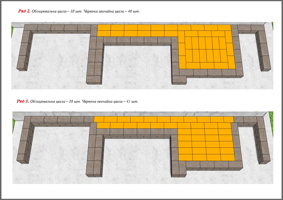The height and width of the screenshot is (200, 283).
Task: Click "Облицювальна цегла – 38 шт." in Ряд 3 caption
Action: pyautogui.click(x=55, y=102)
